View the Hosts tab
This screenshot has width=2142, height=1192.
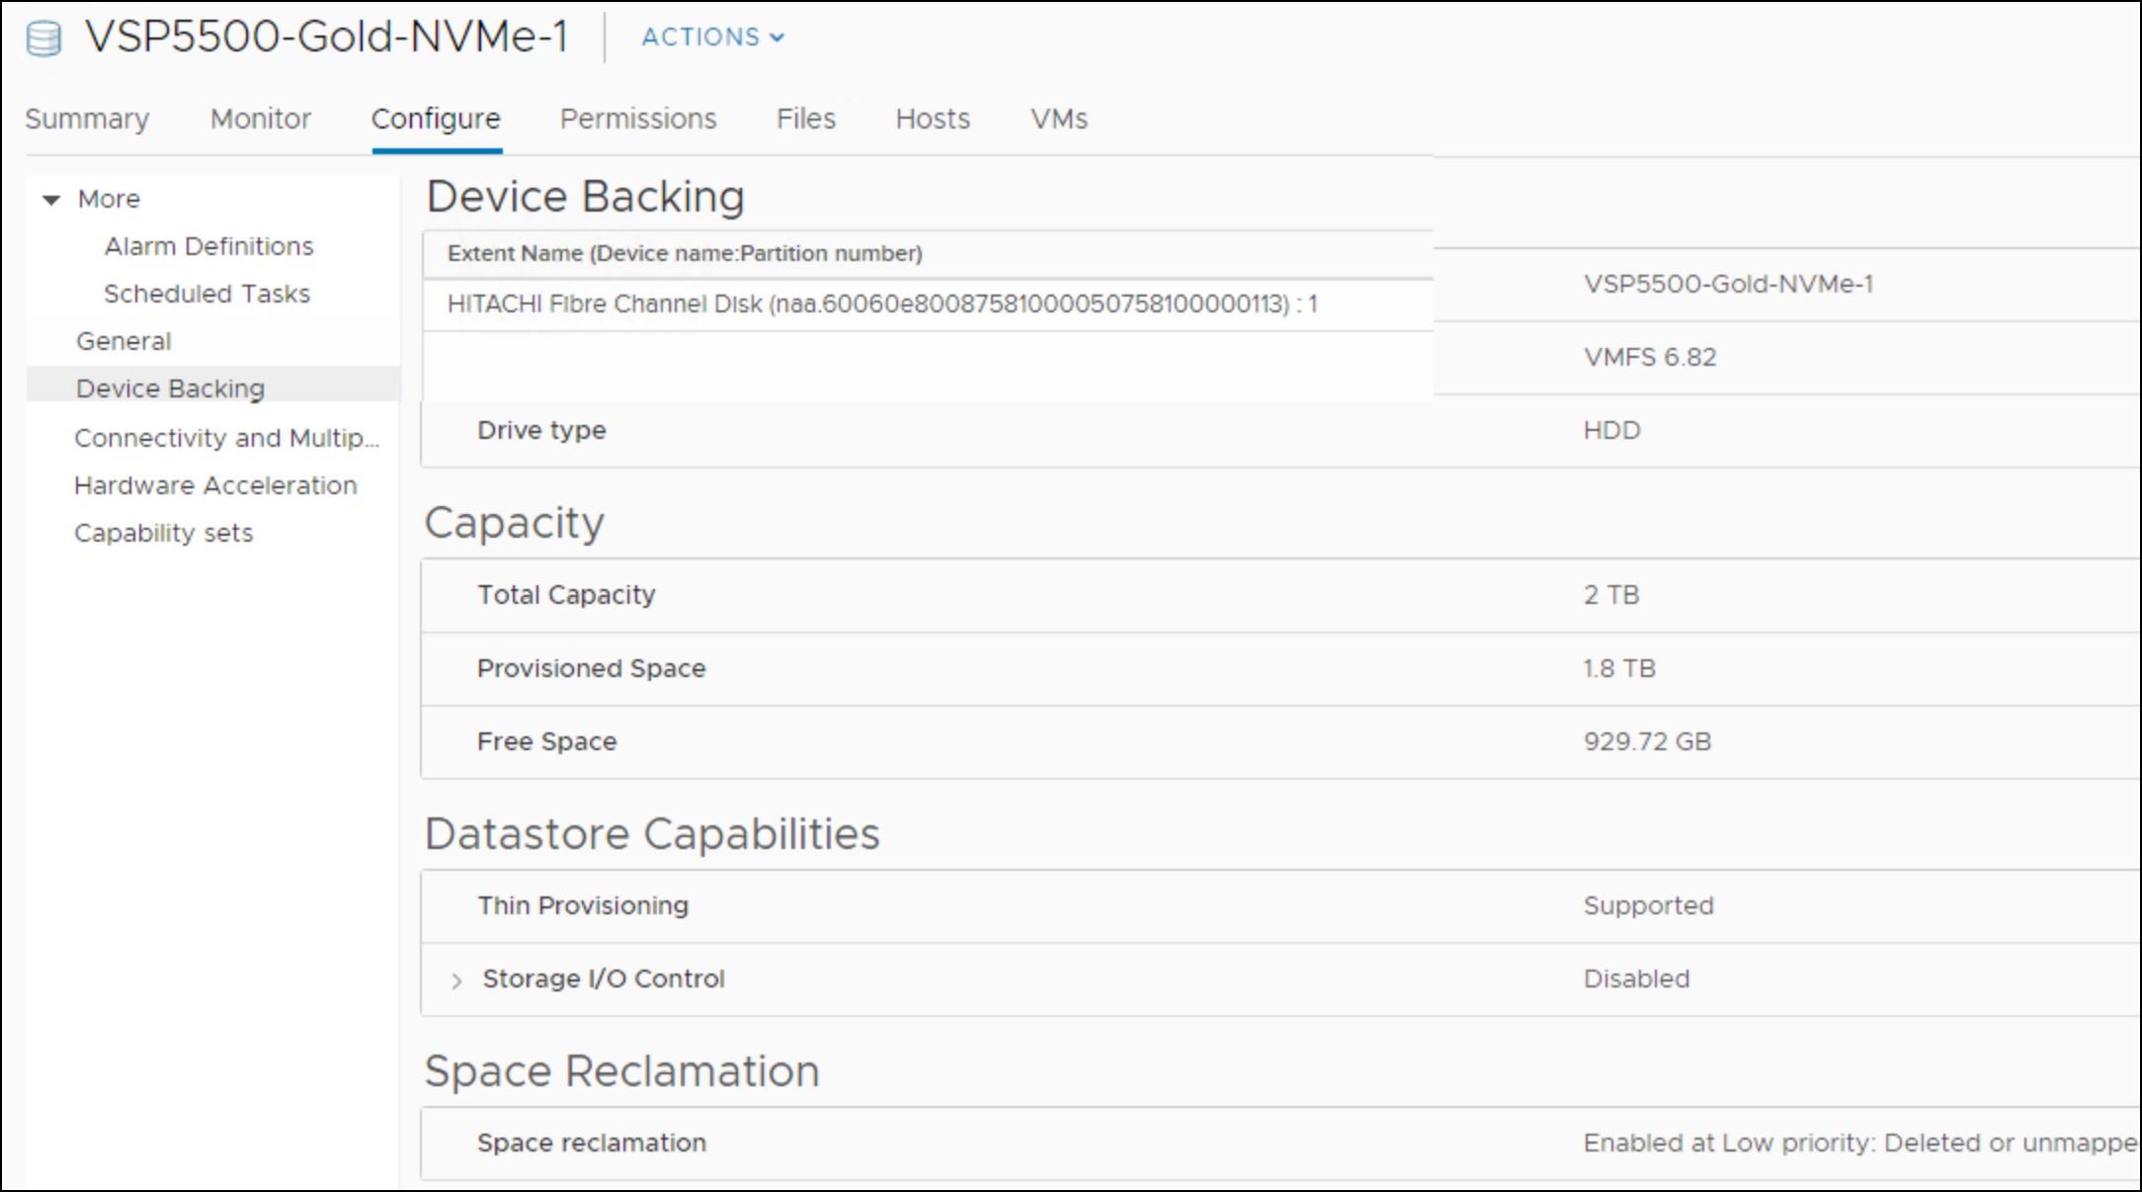931,119
